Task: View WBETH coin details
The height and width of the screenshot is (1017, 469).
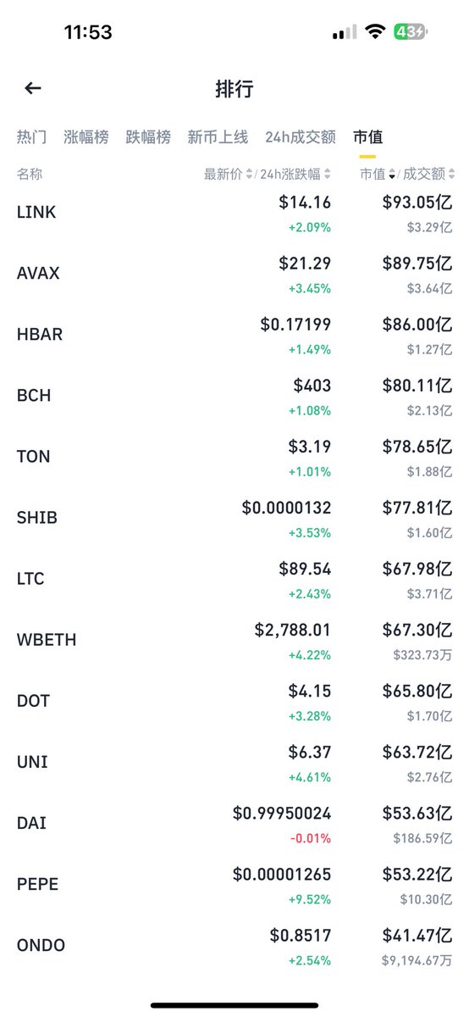Action: click(234, 640)
